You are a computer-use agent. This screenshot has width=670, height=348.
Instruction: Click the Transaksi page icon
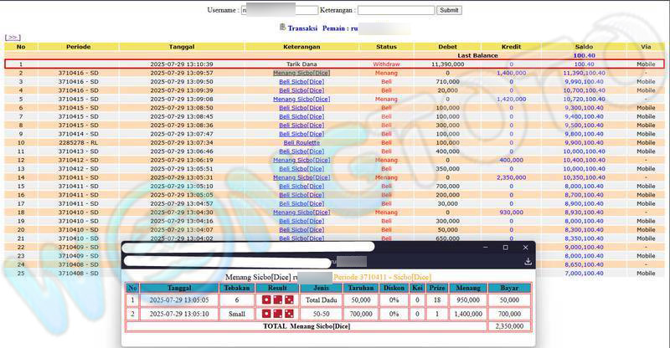pyautogui.click(x=282, y=28)
